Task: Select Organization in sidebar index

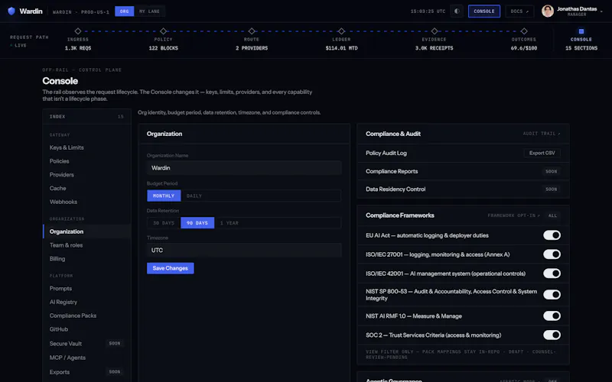Action: [x=86, y=231]
